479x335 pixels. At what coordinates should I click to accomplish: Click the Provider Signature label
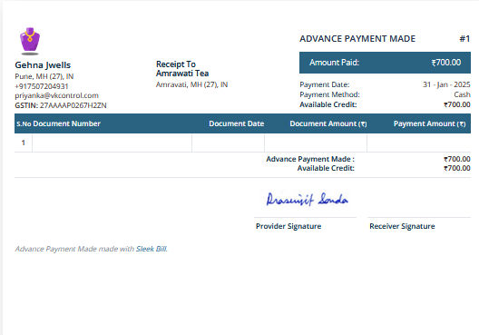(x=288, y=226)
